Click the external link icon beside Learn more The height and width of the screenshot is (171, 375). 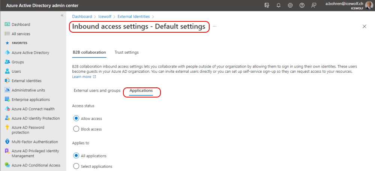94,77
